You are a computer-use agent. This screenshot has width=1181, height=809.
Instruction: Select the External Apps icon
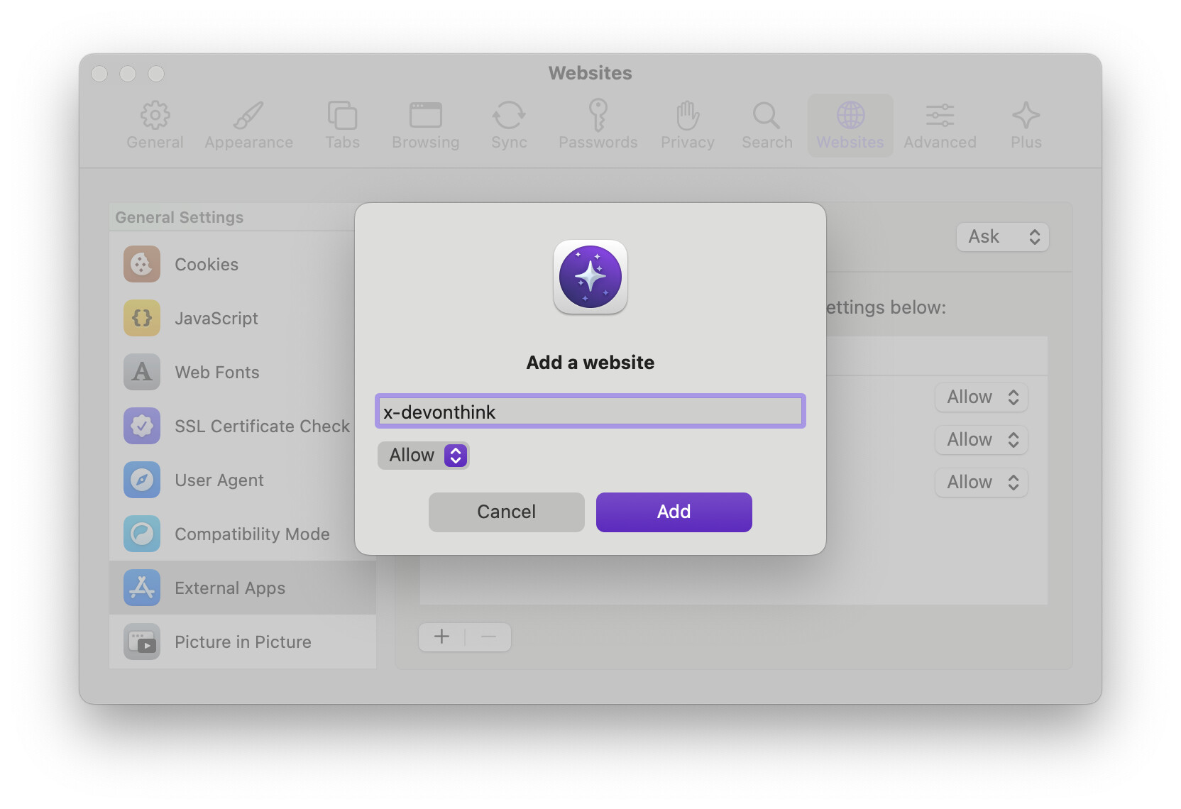click(142, 588)
